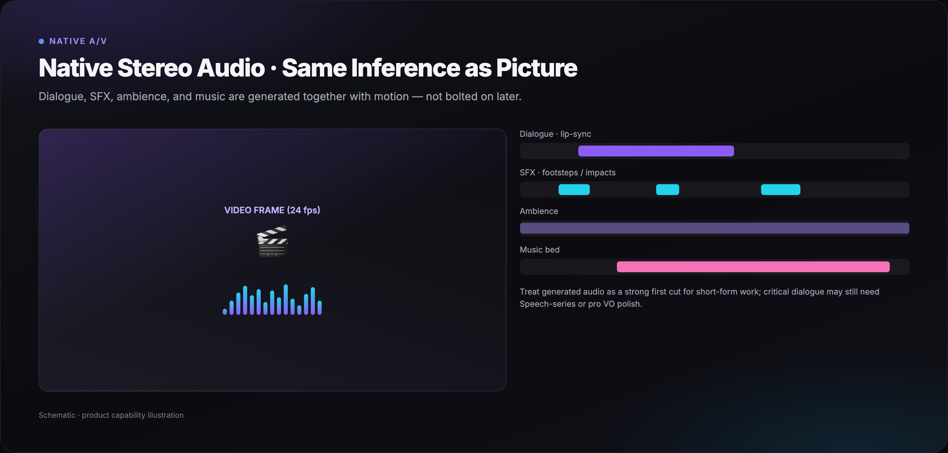Click empty area of Dialogue track after clip
948x453 pixels.
click(x=821, y=151)
